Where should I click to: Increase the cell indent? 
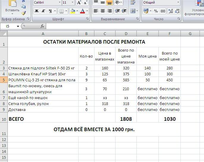tap(124, 11)
